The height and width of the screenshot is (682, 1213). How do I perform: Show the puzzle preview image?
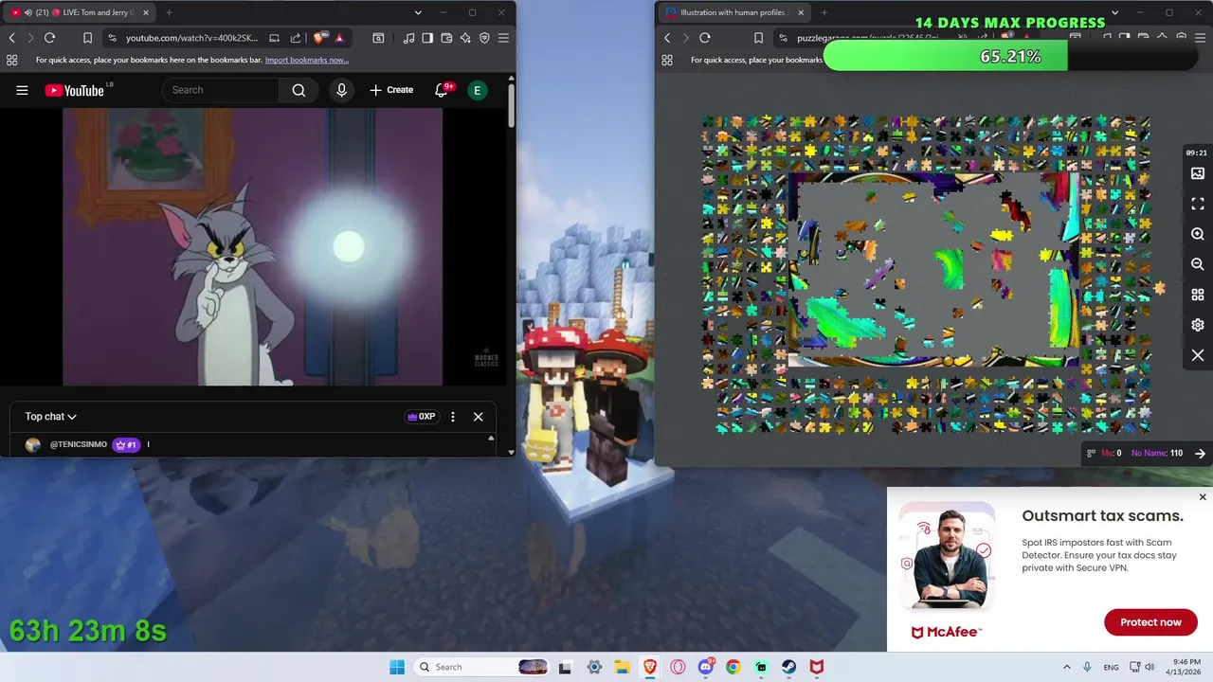(x=1198, y=173)
